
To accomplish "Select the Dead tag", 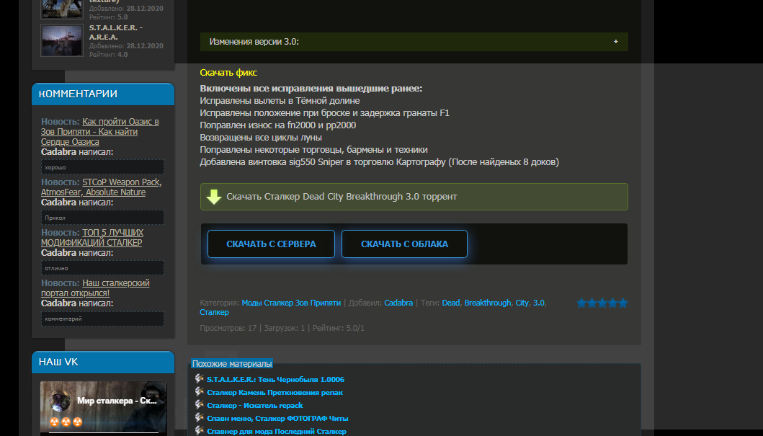I will pyautogui.click(x=450, y=303).
